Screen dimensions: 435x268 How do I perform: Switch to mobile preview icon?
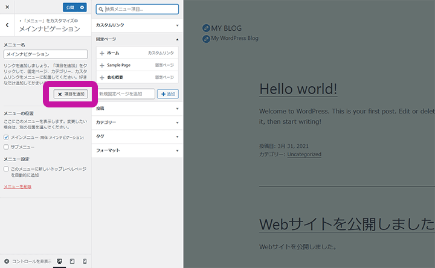click(x=85, y=261)
